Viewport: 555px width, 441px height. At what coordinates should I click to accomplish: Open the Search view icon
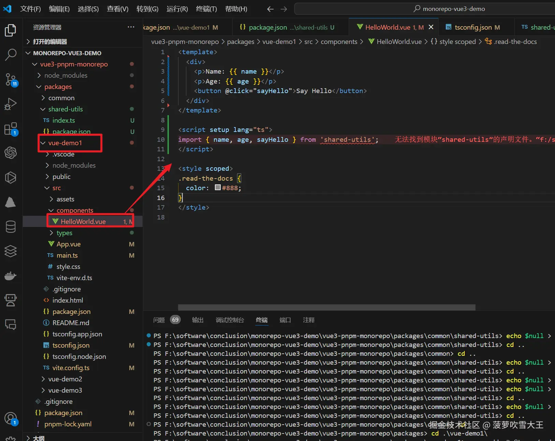[x=10, y=55]
